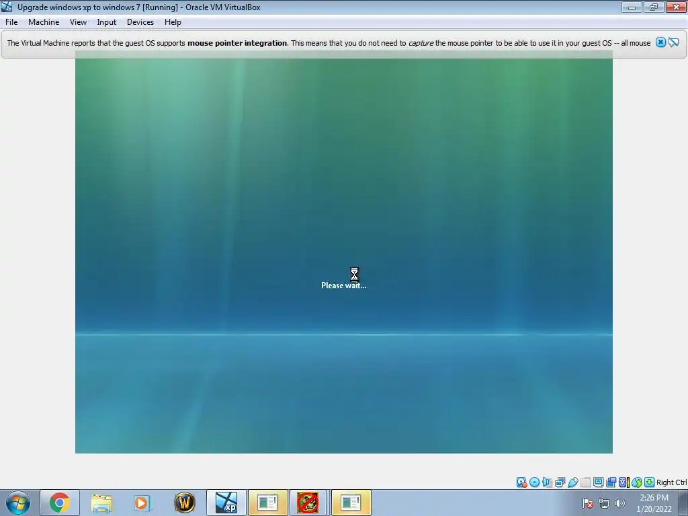Switch to the VirtualBox xp taskbar button
This screenshot has width=688, height=516.
click(226, 503)
